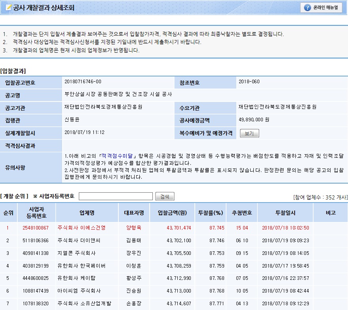Select company 유한회사 한국페이버
The image size is (348, 310).
[x=82, y=266]
